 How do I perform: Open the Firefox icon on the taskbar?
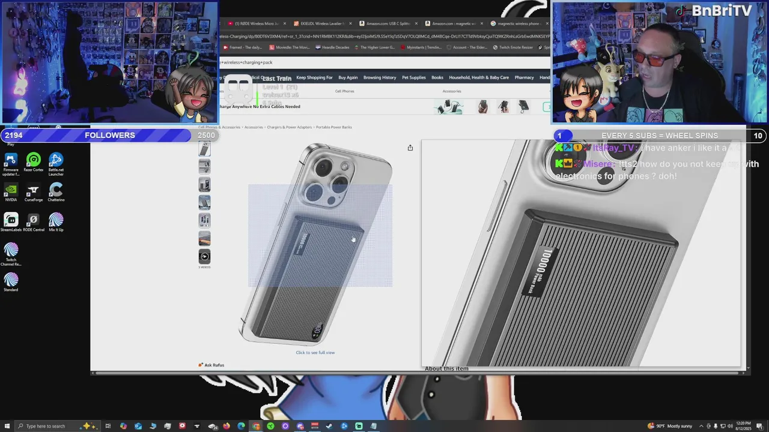tap(226, 426)
